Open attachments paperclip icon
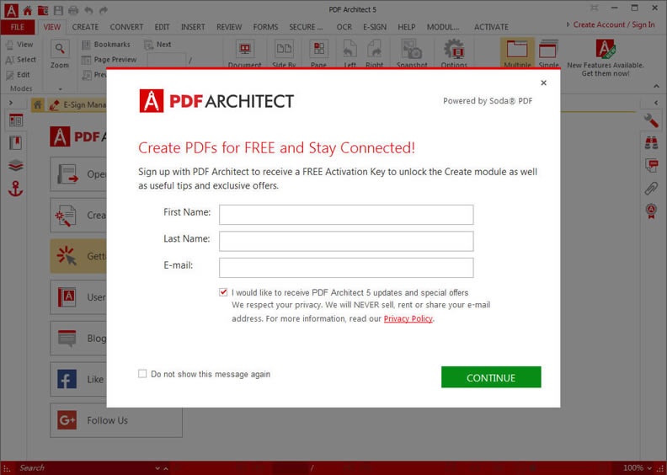Screen dimensions: 667x475 coord(651,188)
